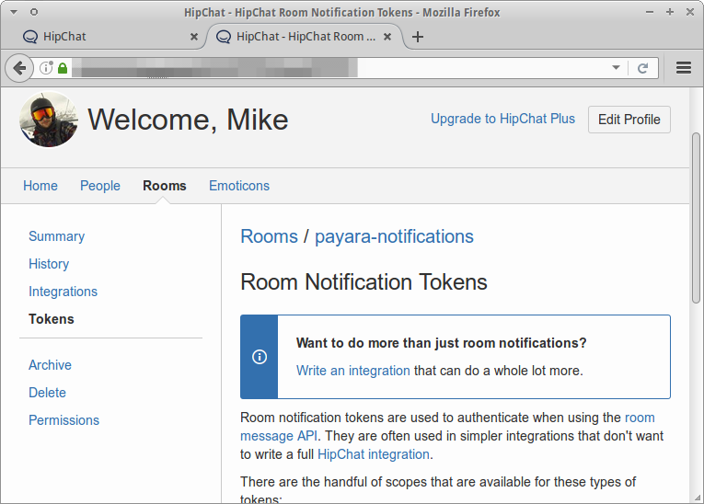The height and width of the screenshot is (504, 704).
Task: Click the title bar pin circle icon
Action: click(34, 12)
